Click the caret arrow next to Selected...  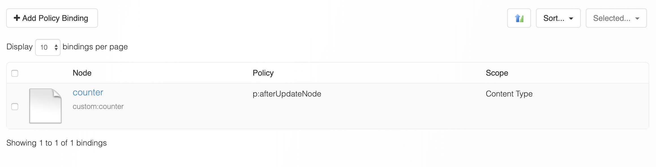tap(637, 19)
